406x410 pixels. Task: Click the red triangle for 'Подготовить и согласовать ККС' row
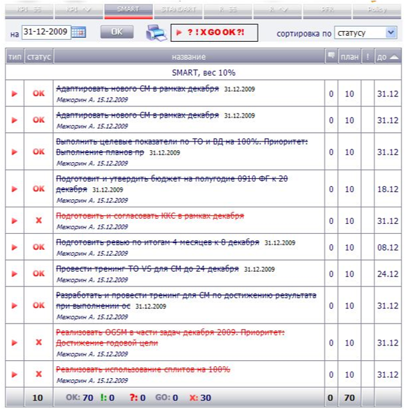click(15, 221)
